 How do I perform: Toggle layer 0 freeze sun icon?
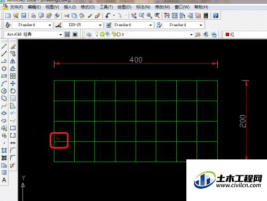click(x=102, y=34)
